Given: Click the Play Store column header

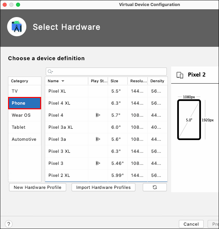Looking at the screenshot, I should pos(98,81).
